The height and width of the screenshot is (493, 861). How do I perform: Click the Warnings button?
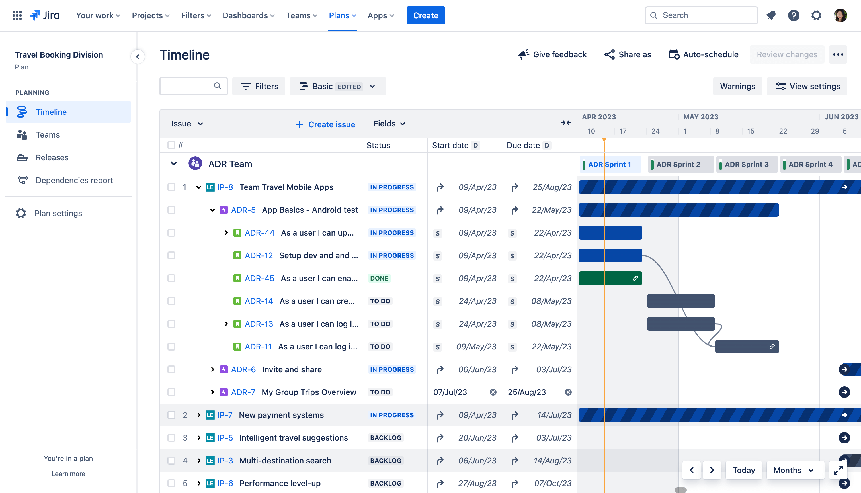738,86
